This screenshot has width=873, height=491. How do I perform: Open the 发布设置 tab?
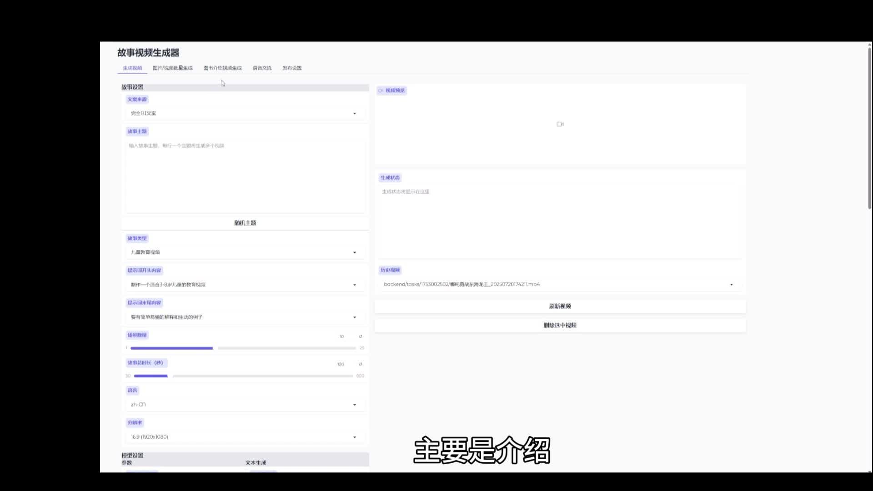[292, 68]
